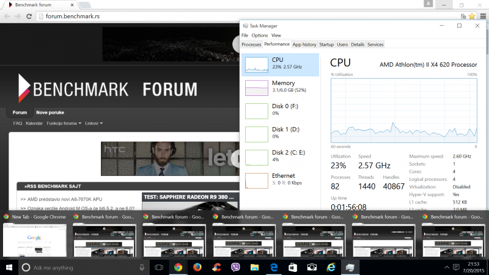Open the Kalendar link
The height and width of the screenshot is (275, 489).
coord(34,123)
